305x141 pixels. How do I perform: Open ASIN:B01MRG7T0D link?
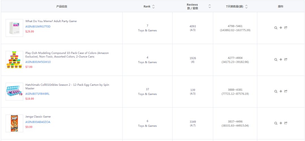[x=38, y=27]
